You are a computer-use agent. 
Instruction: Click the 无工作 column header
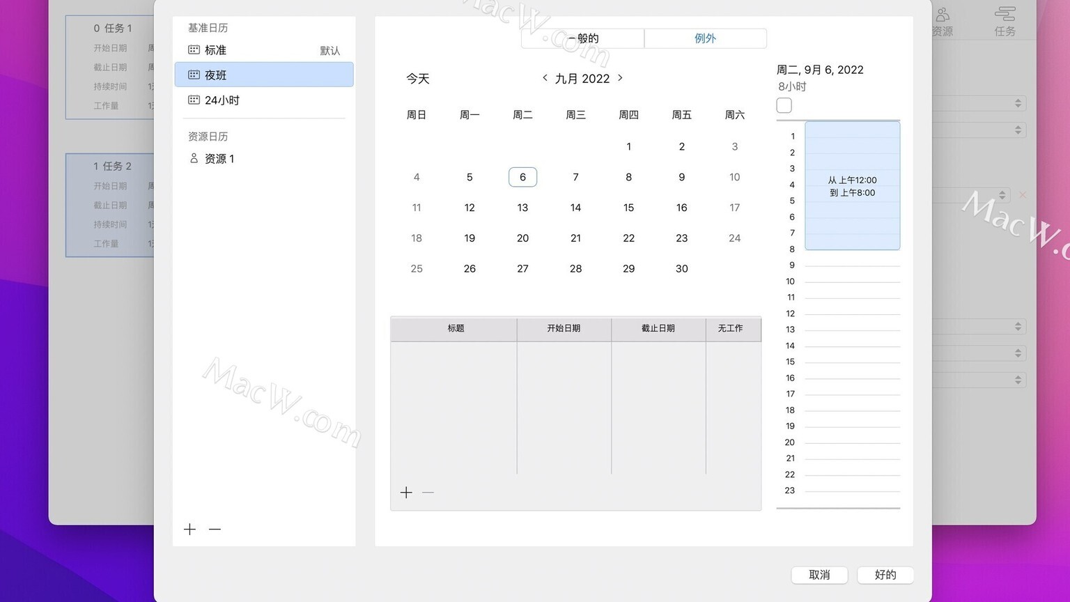[x=733, y=329]
